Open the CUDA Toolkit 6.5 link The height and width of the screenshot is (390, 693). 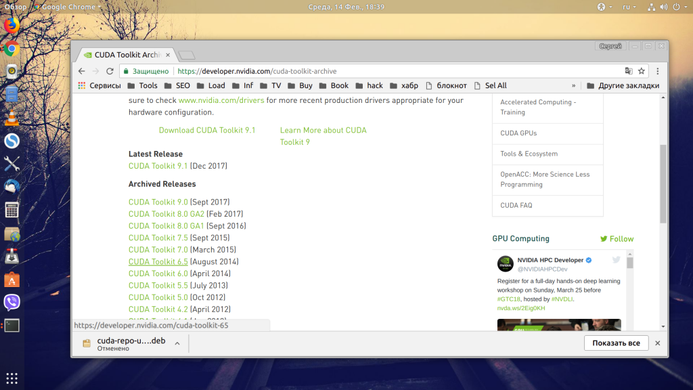pyautogui.click(x=158, y=262)
